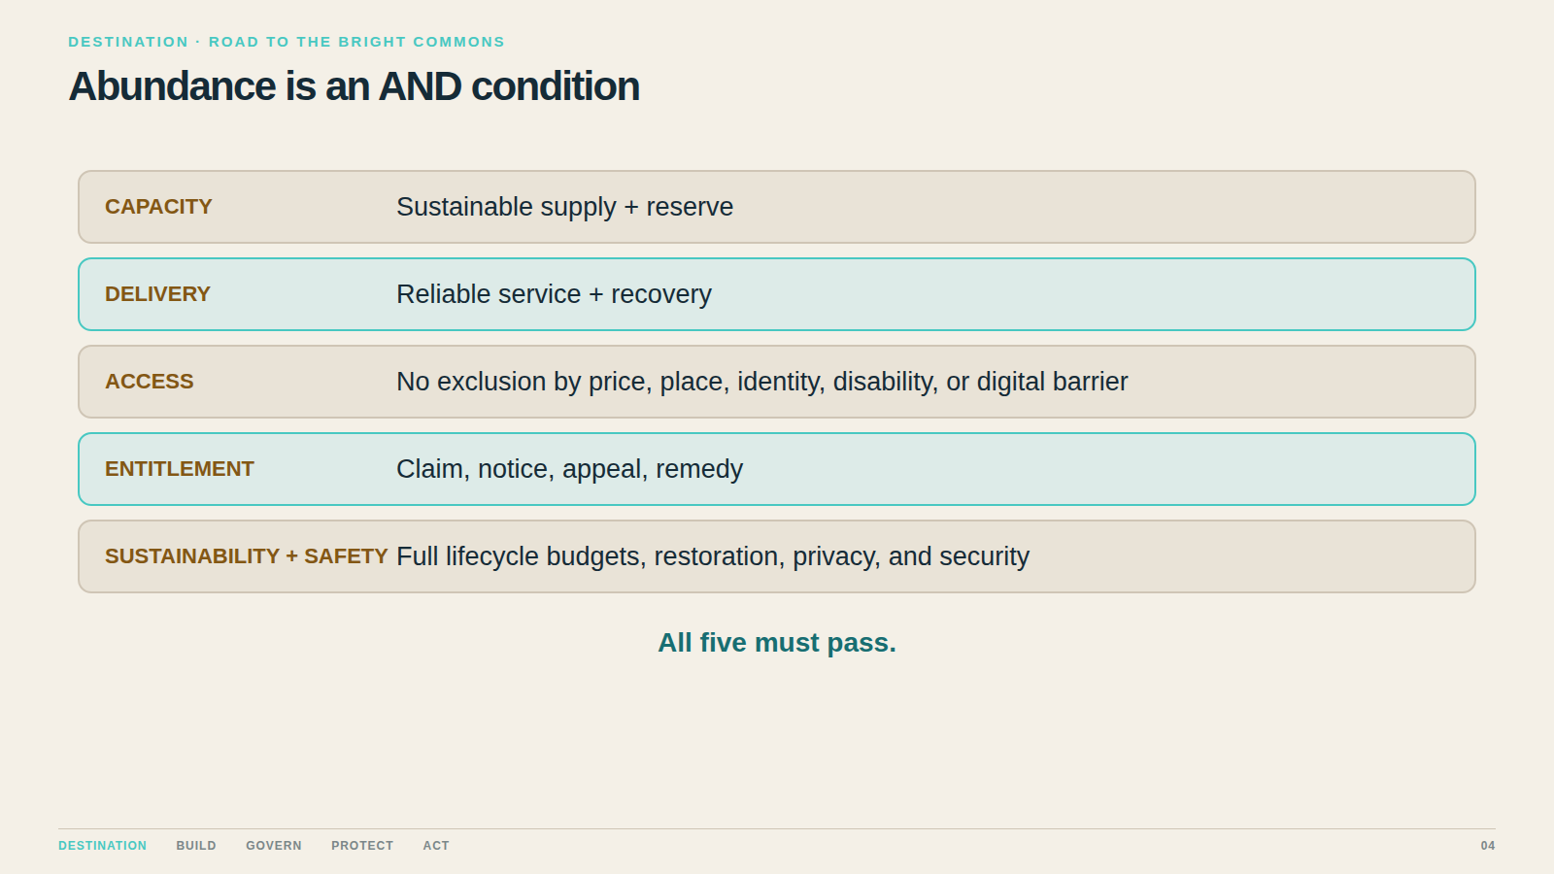Click the ACCESS row label

tap(150, 382)
